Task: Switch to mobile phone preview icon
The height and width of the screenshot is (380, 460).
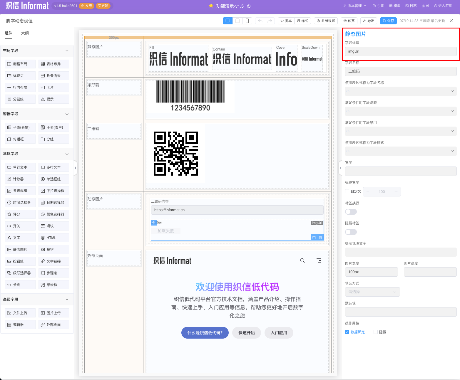Action: [x=247, y=21]
